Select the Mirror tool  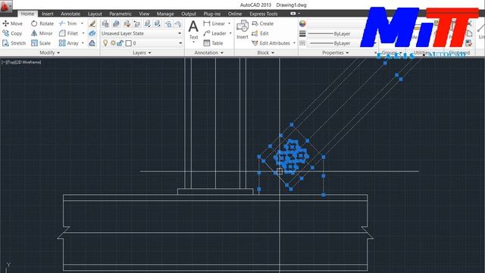[42, 33]
